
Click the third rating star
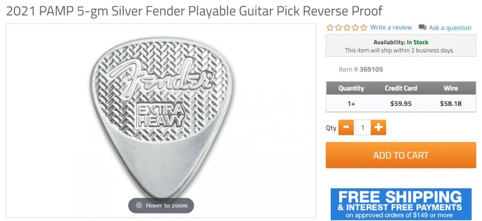click(347, 28)
